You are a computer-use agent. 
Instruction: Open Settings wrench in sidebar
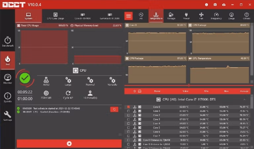pos(8,116)
